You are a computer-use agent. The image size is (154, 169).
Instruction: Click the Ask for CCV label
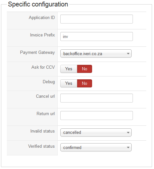(43, 67)
